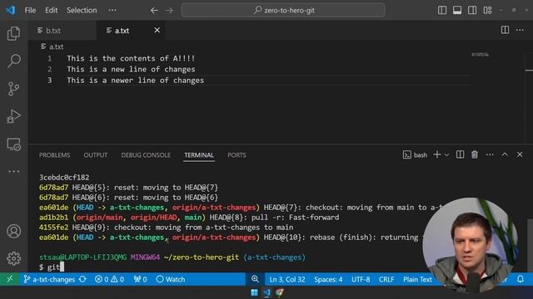Image resolution: width=533 pixels, height=299 pixels.
Task: Change language mode Plain Text
Action: tap(417, 279)
